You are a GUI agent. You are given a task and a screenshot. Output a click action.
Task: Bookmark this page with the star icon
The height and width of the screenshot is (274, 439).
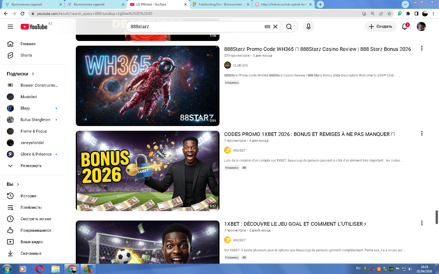tap(389, 14)
